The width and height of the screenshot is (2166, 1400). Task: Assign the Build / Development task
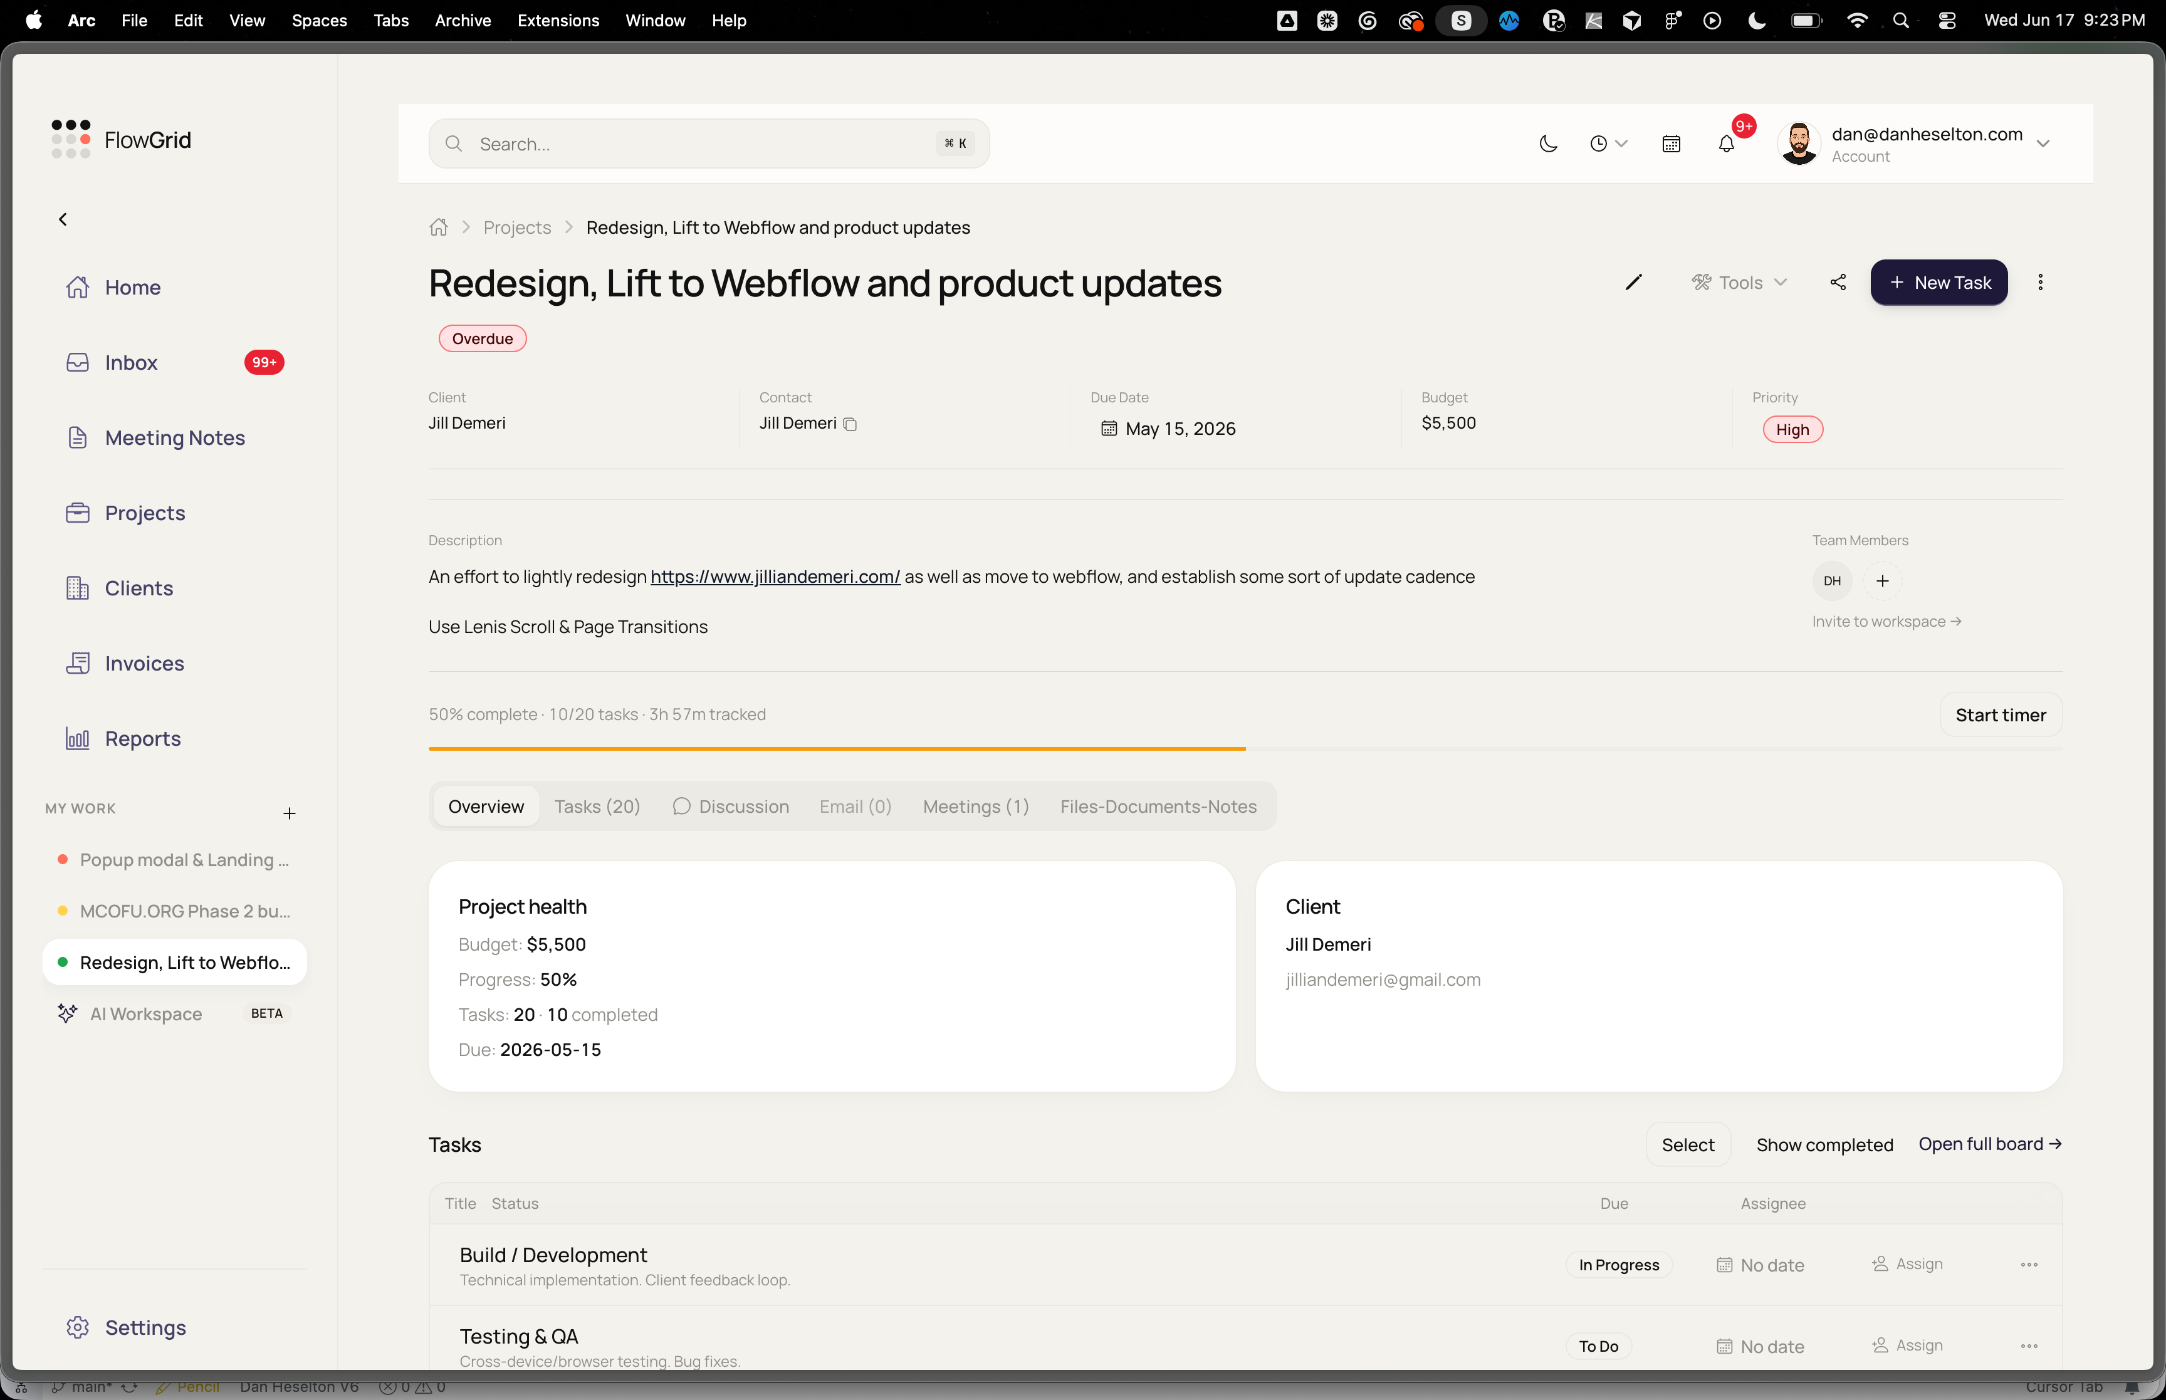point(1907,1265)
